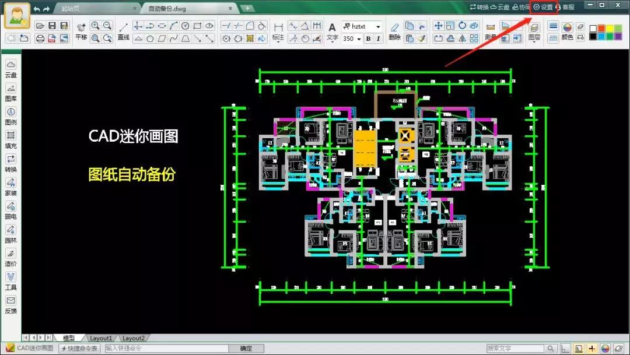
Task: Print the drawing
Action: (x=40, y=38)
